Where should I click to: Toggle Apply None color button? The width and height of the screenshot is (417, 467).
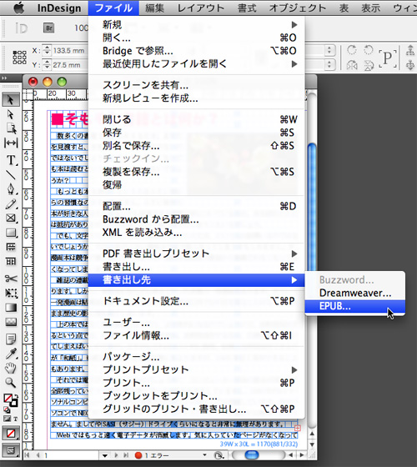(11, 434)
